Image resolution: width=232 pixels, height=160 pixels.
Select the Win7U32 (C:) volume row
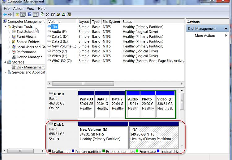point(116,61)
